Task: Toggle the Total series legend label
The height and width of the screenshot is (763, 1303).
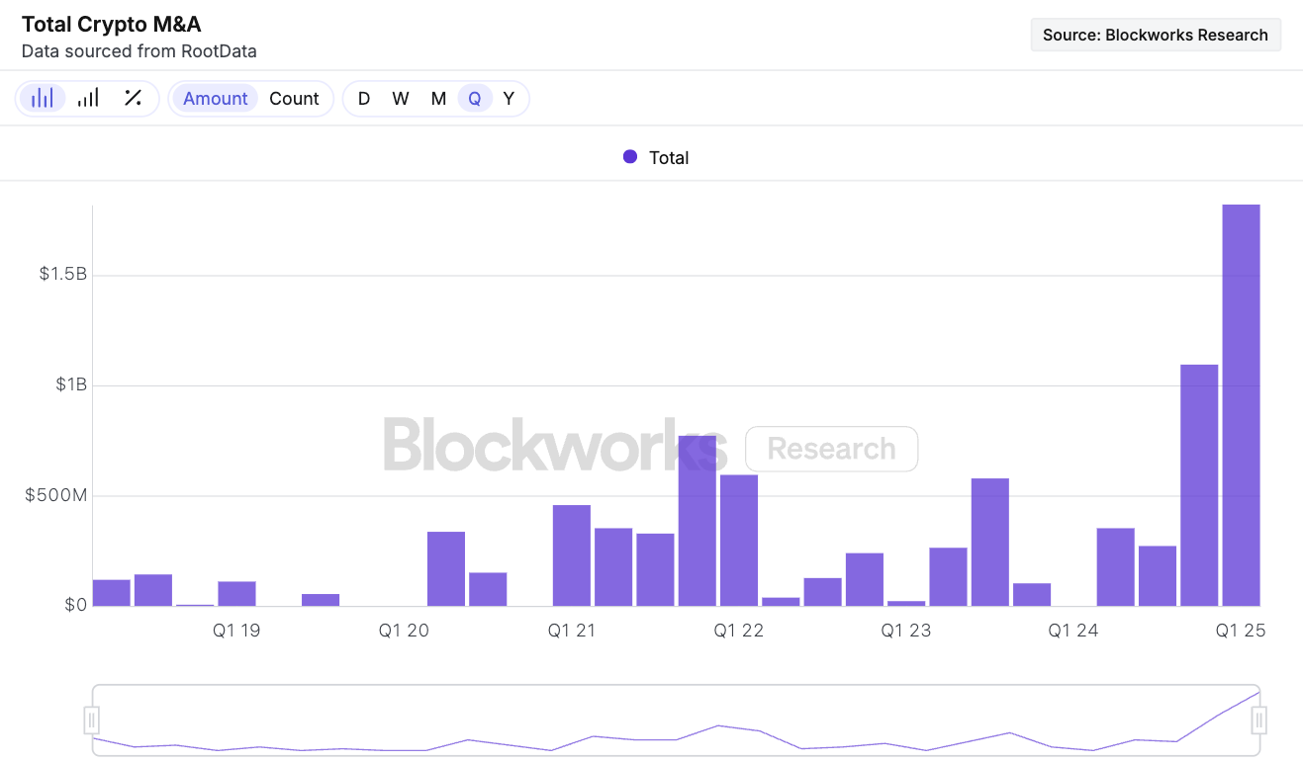Action: [x=669, y=158]
